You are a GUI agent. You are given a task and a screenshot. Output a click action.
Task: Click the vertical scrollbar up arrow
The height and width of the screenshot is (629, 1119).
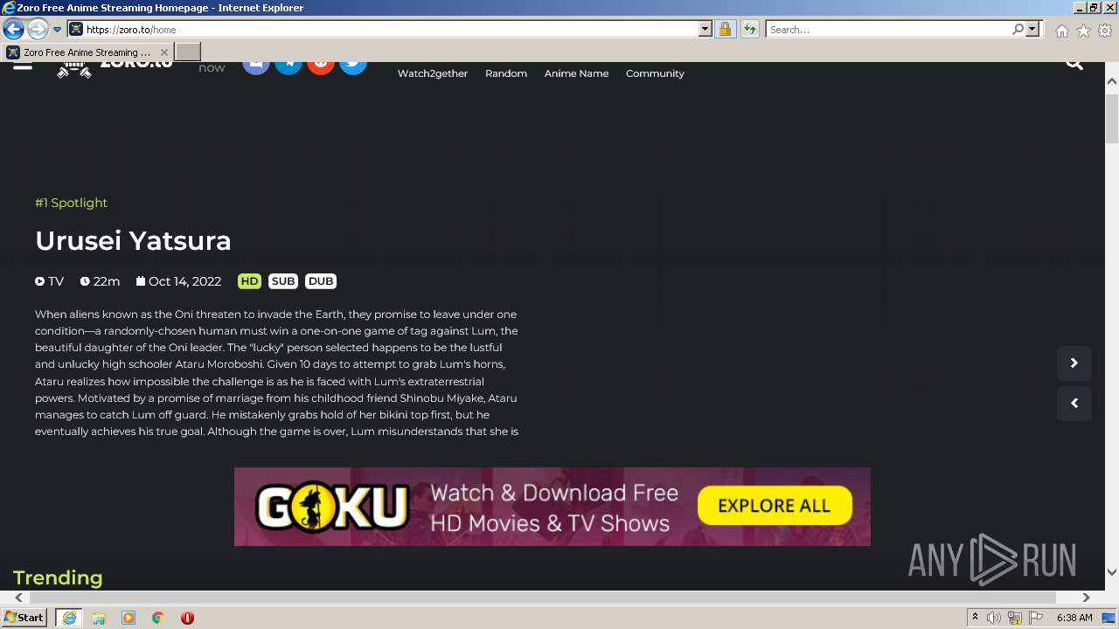click(x=1112, y=81)
